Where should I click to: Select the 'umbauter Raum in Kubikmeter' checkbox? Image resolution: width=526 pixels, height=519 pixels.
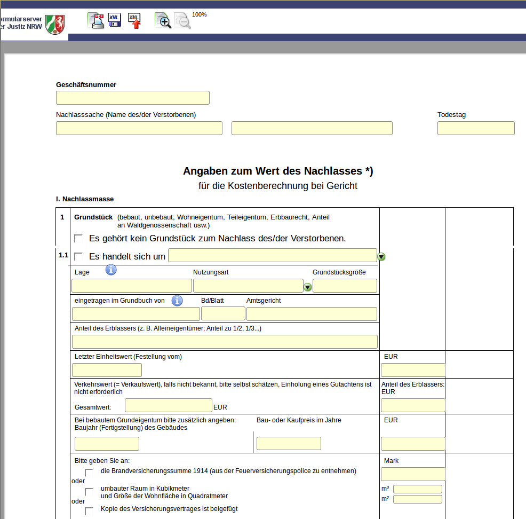click(x=89, y=491)
